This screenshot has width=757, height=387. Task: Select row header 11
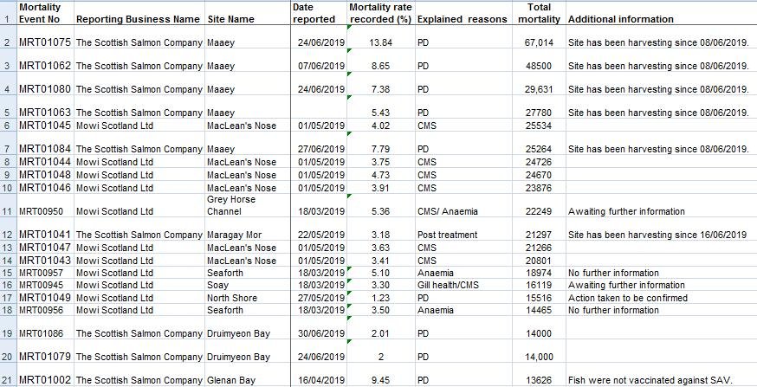click(x=8, y=205)
